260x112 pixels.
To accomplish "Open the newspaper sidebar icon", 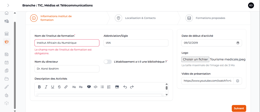I will point(7,54).
